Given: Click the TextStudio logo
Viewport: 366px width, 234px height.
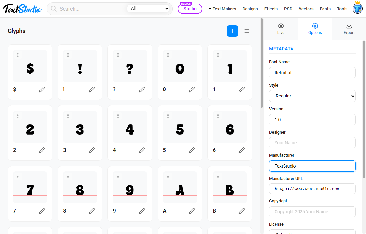Looking at the screenshot, I should [22, 9].
